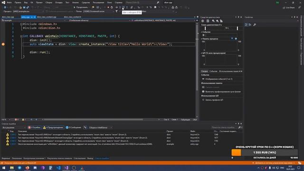Click the Show Next Statement arrow icon
This screenshot has height=171, width=304.
tap(116, 8)
